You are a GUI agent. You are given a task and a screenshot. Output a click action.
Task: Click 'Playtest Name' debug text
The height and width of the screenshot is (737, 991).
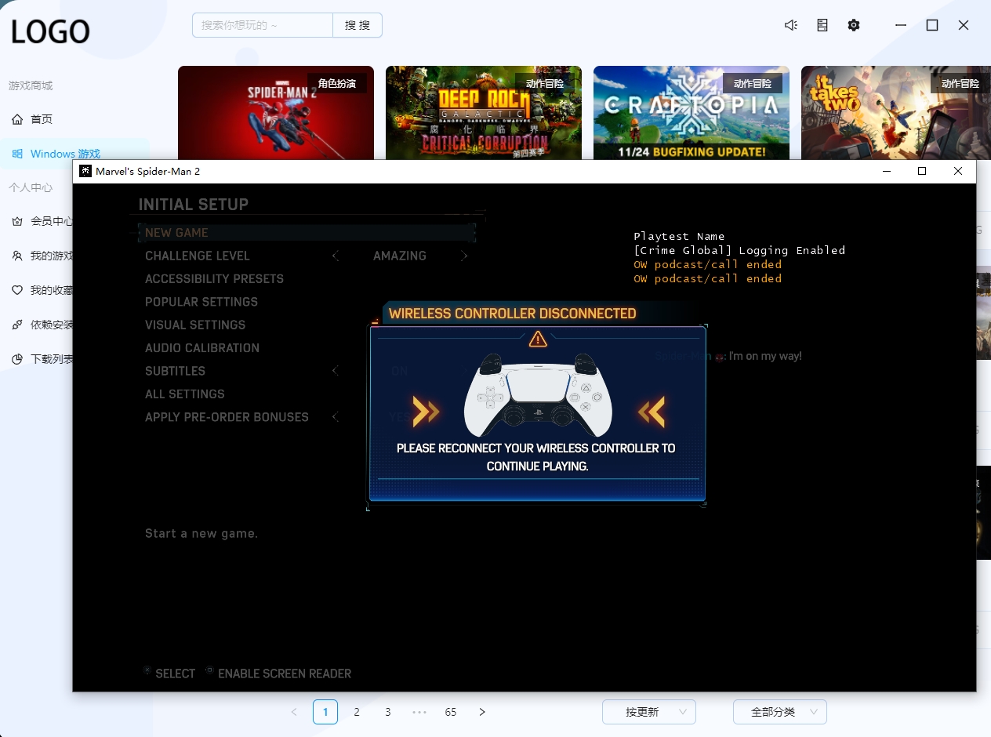tap(679, 236)
